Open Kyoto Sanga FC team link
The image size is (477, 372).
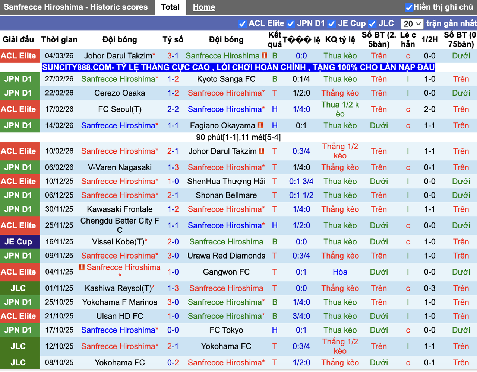tap(226, 79)
